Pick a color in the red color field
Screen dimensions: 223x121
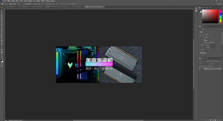[x=210, y=16]
